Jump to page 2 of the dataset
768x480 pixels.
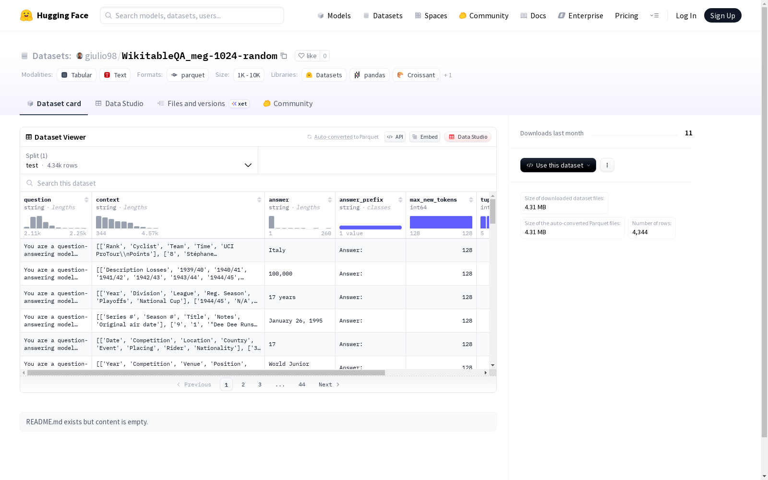pyautogui.click(x=243, y=384)
